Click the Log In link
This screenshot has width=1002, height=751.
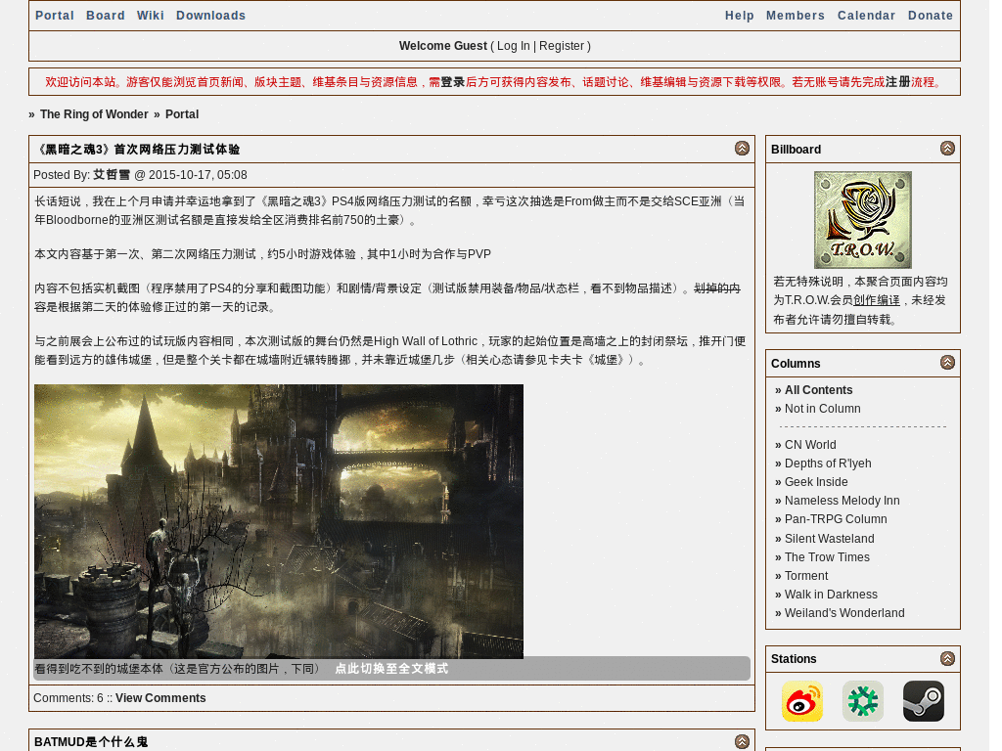tap(513, 46)
